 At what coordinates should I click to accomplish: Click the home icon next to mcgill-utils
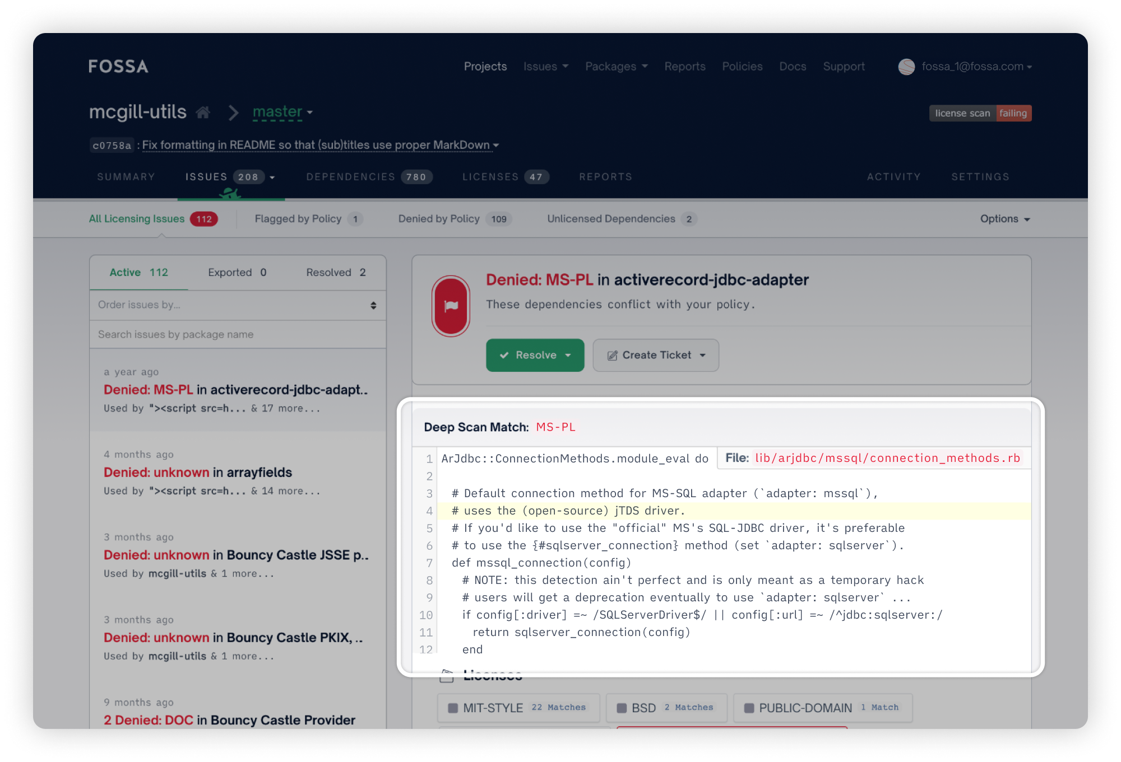click(x=204, y=111)
